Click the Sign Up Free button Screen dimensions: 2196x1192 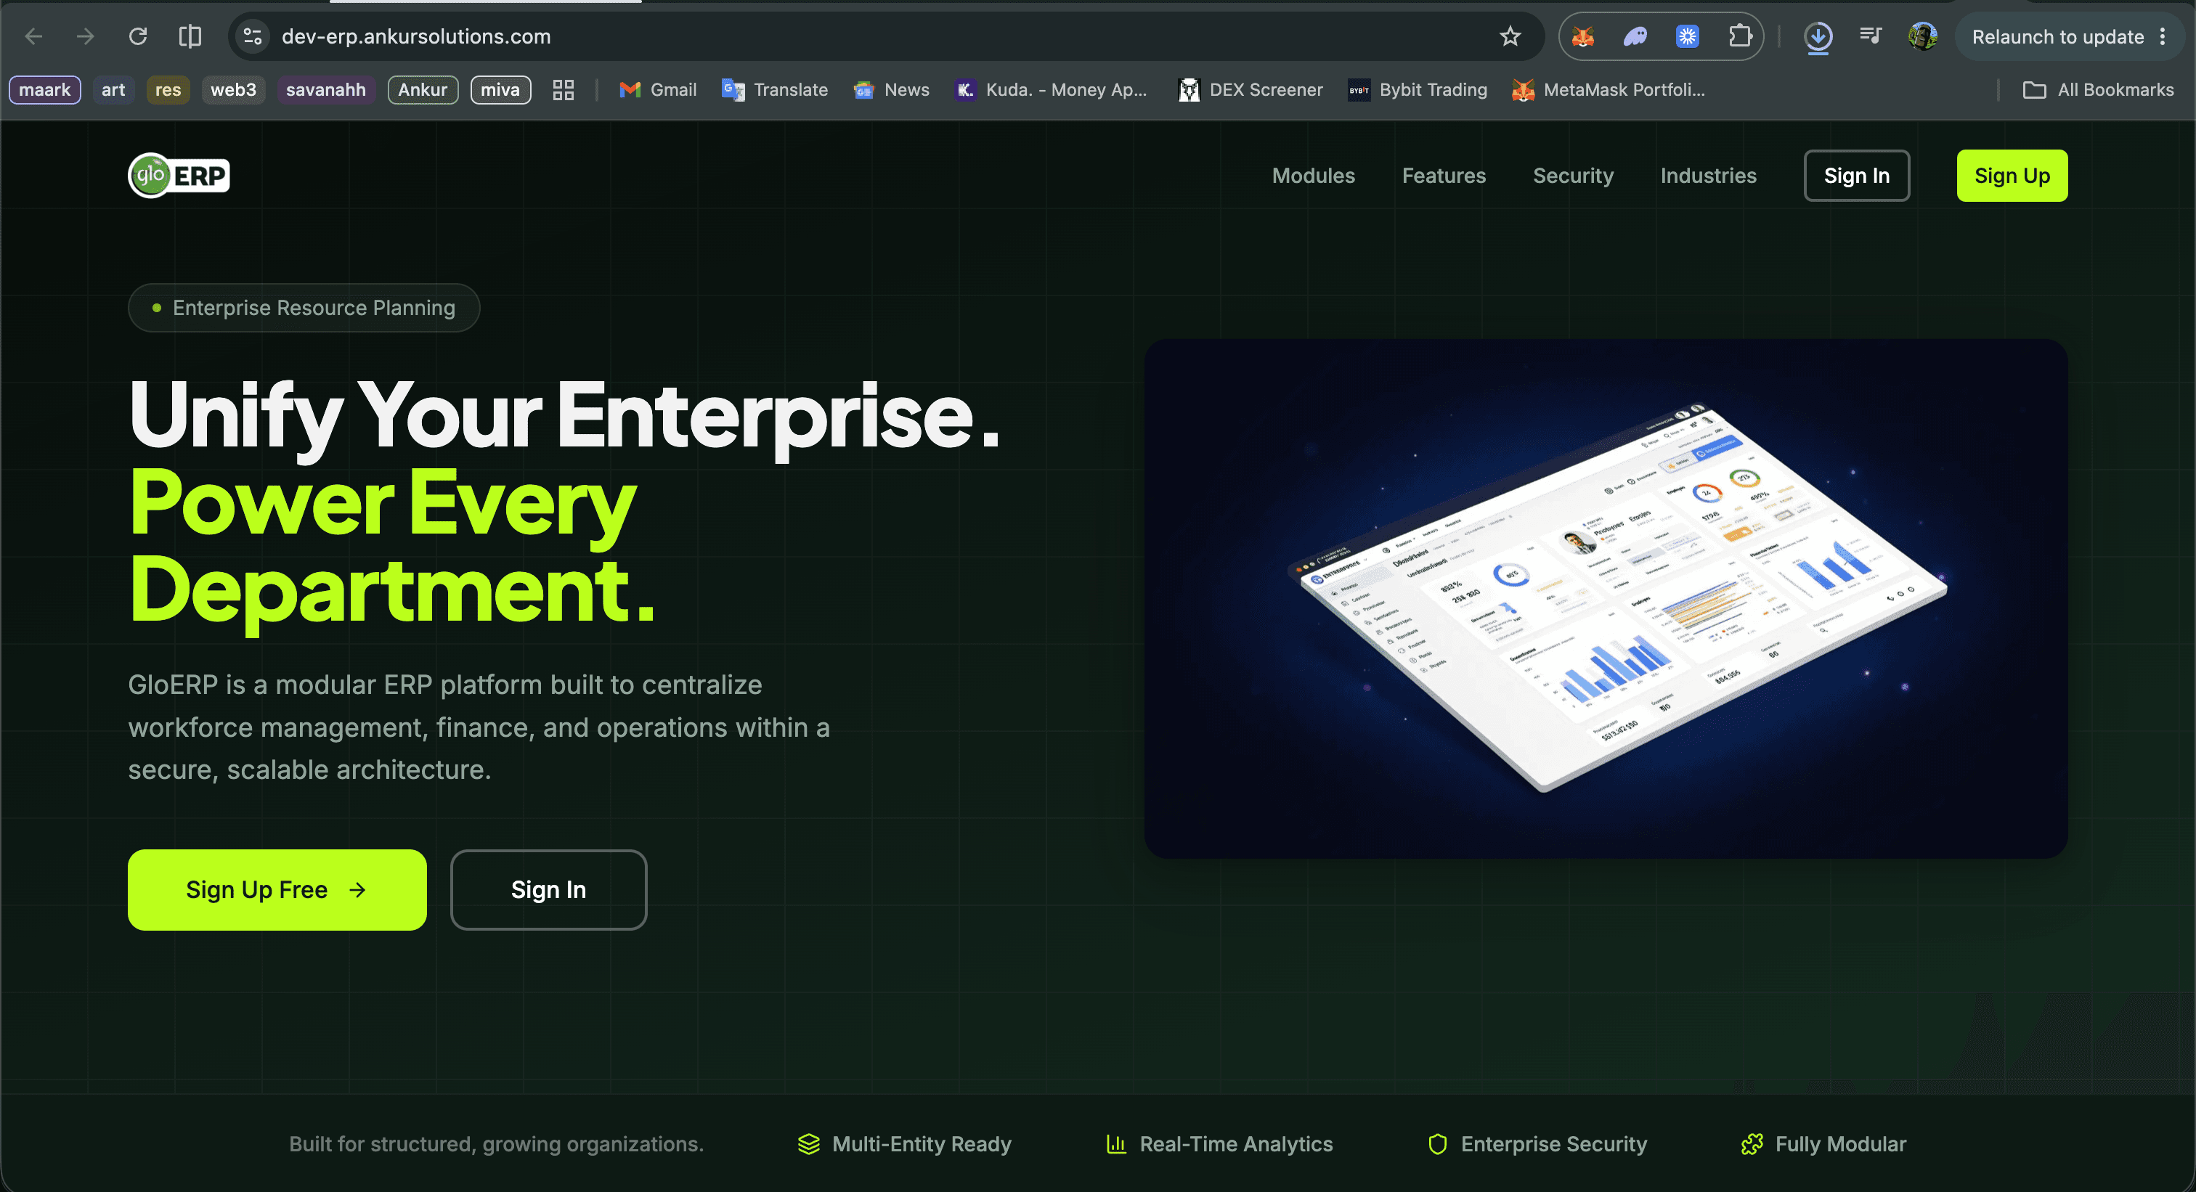coord(277,889)
